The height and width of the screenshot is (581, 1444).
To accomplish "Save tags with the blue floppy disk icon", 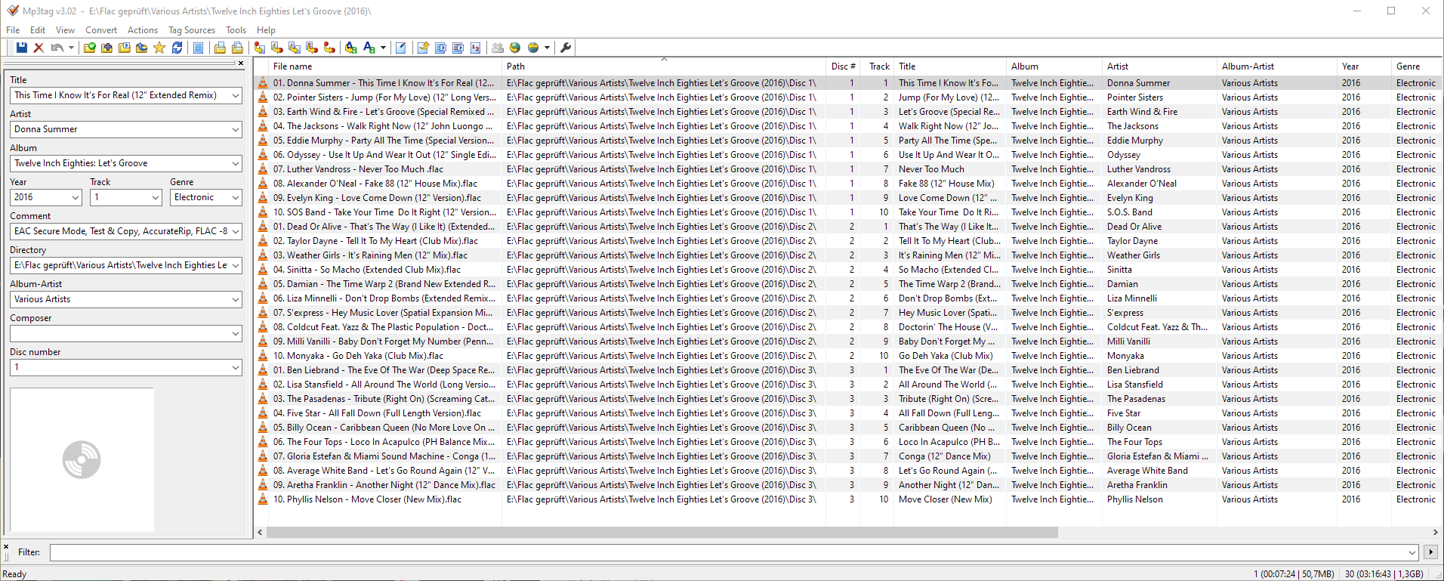I will point(21,48).
